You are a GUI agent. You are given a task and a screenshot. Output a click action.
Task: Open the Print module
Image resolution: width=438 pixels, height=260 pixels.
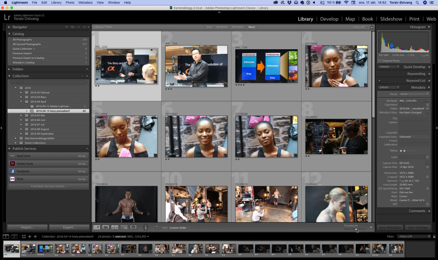point(414,19)
